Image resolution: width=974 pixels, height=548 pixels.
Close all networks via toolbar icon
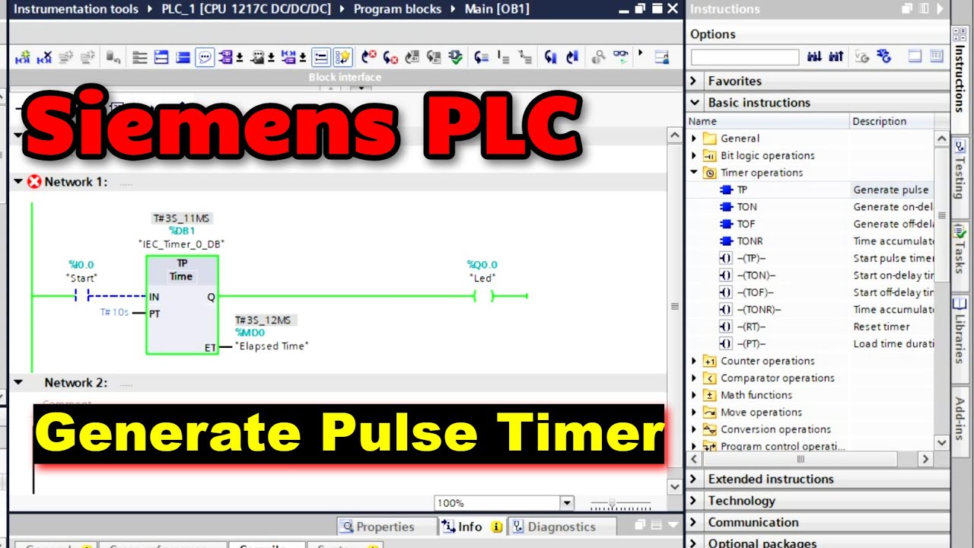(x=183, y=57)
